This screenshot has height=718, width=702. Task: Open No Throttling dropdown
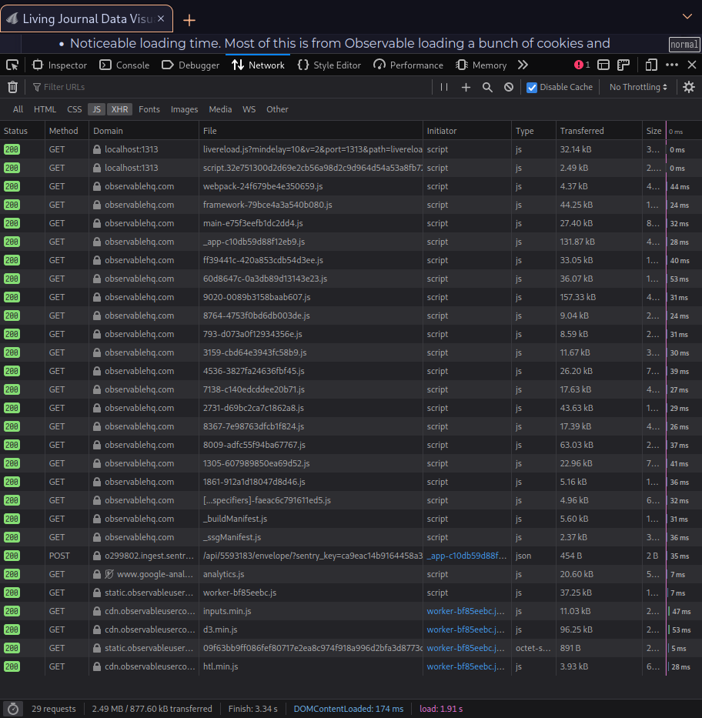coord(638,87)
